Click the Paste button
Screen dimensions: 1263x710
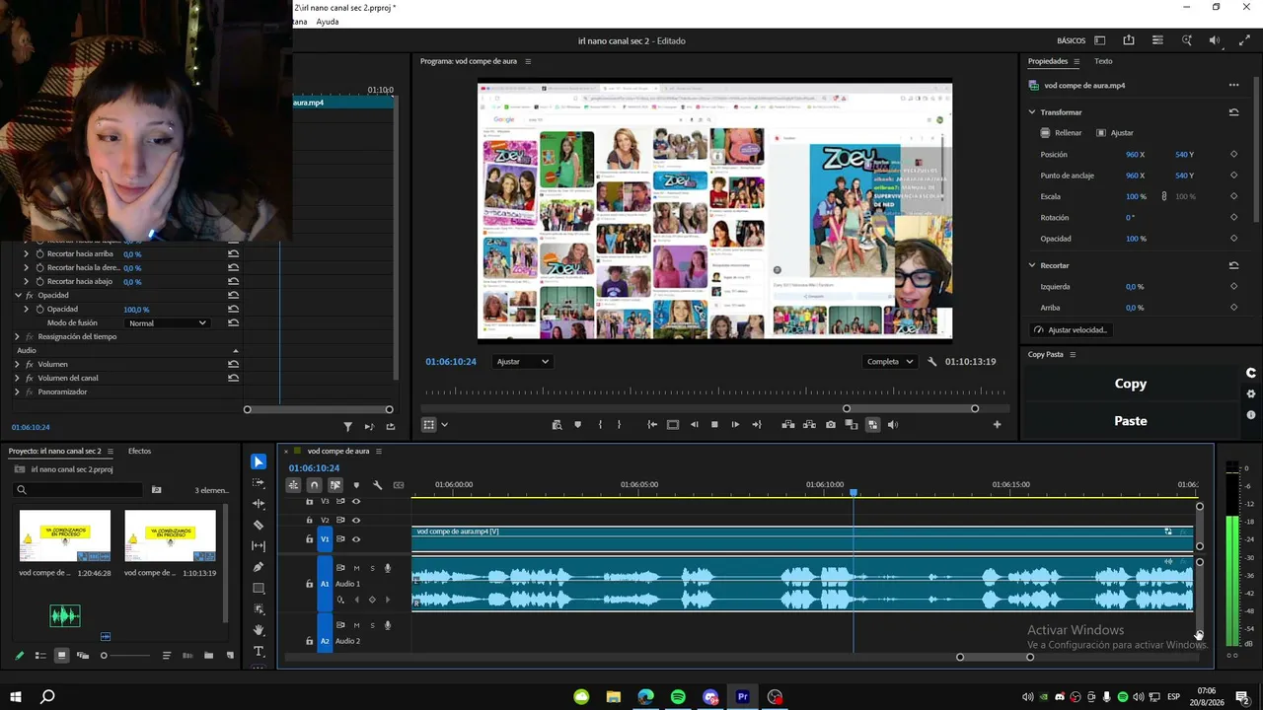[x=1131, y=421]
